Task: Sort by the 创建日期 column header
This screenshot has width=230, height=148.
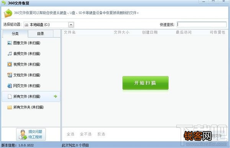Action: point(150,32)
